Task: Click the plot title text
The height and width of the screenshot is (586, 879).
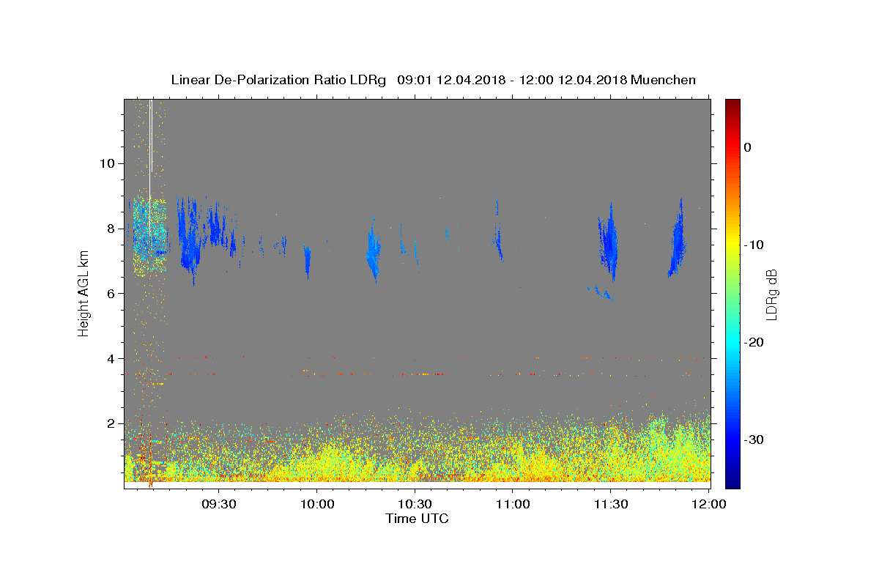Action: pyautogui.click(x=433, y=80)
